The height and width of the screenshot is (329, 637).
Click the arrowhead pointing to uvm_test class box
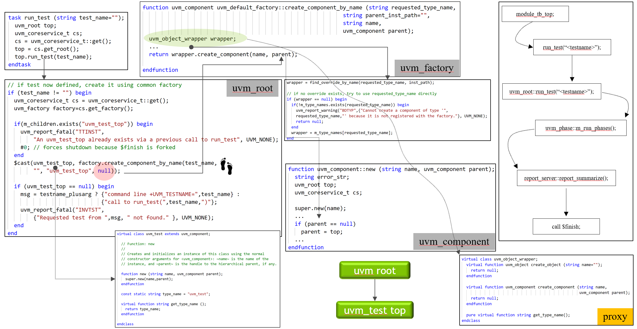(x=113, y=279)
